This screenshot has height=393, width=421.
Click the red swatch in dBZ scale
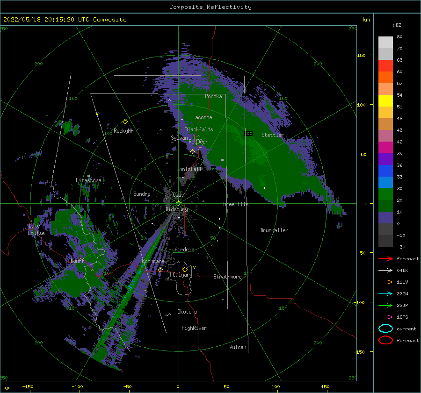coord(385,66)
